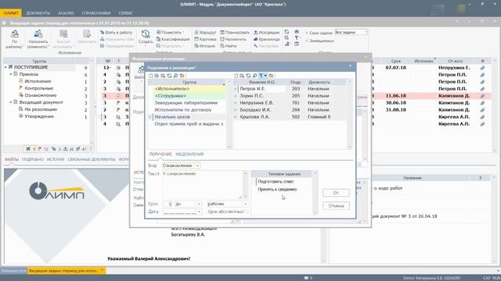Open the ИСТОРИЯ tab in lower panel
501x281 pixels.
point(56,159)
